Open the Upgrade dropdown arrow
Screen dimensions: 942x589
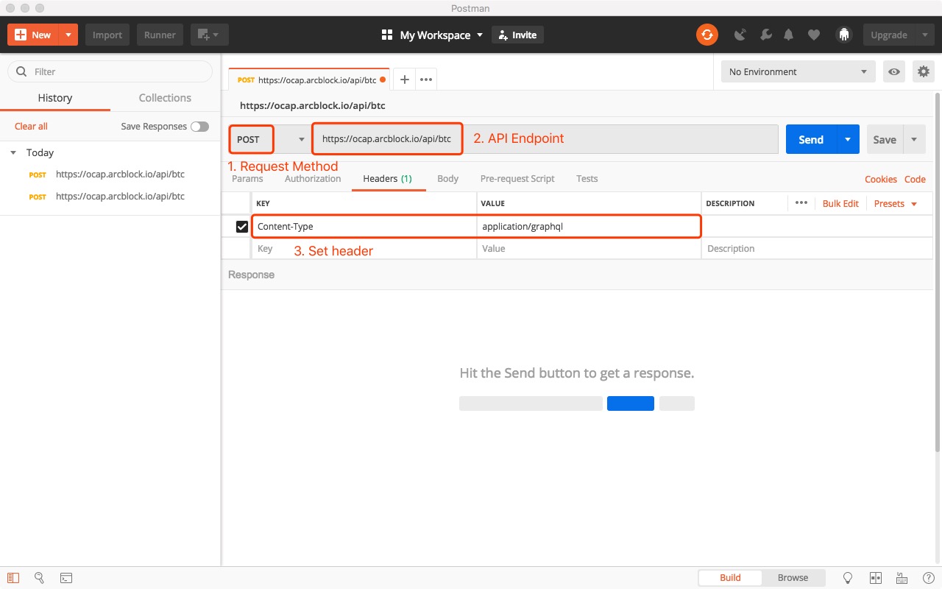[x=924, y=35]
